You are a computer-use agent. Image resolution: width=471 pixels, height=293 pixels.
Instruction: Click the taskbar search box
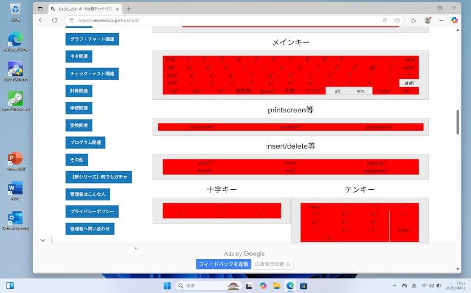tap(208, 286)
